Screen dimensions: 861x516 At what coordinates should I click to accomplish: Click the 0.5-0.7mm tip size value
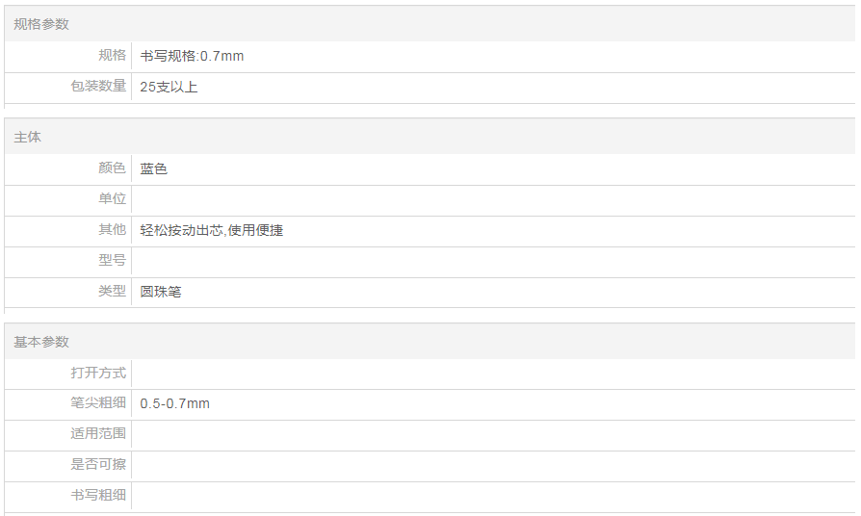click(x=174, y=403)
